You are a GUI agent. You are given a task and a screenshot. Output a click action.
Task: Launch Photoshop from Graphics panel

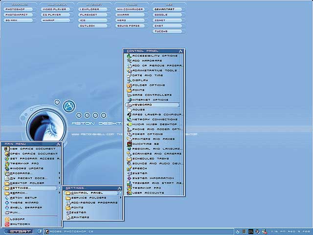click(x=19, y=9)
